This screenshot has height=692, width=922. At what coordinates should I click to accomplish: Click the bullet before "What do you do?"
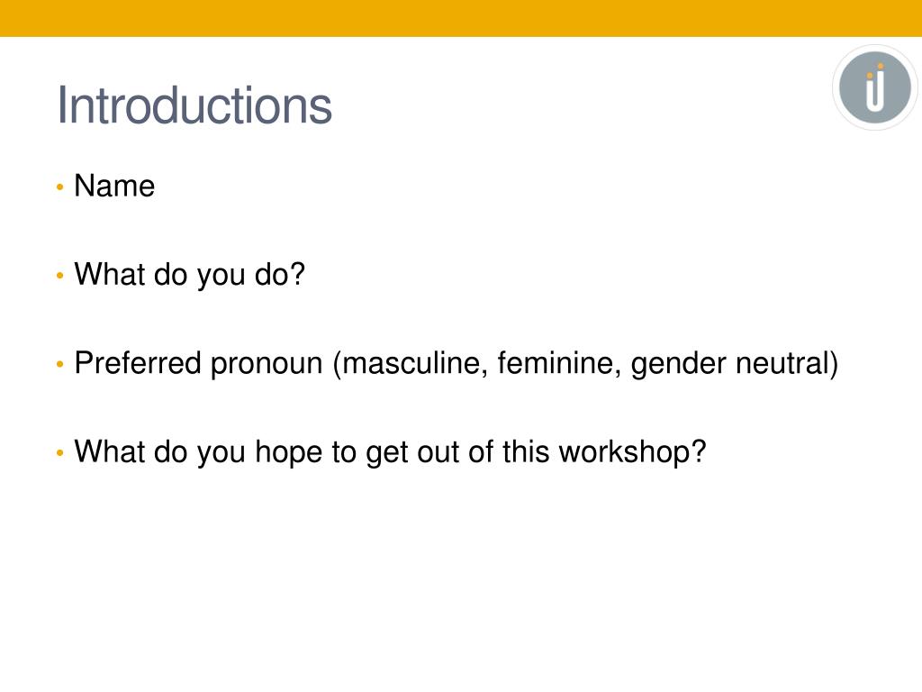(x=59, y=276)
